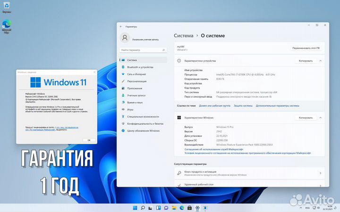Open Учетные записи section
This screenshot has height=212, width=340.
143,95
